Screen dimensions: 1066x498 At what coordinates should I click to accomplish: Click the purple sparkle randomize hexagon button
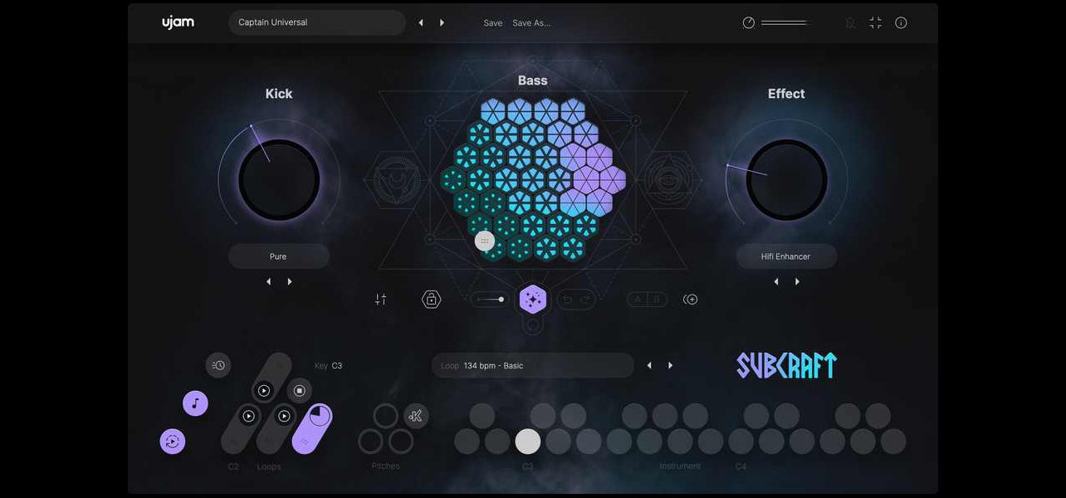tap(533, 300)
